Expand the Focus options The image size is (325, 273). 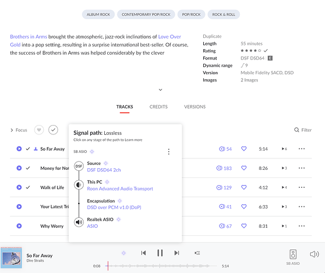(x=19, y=130)
